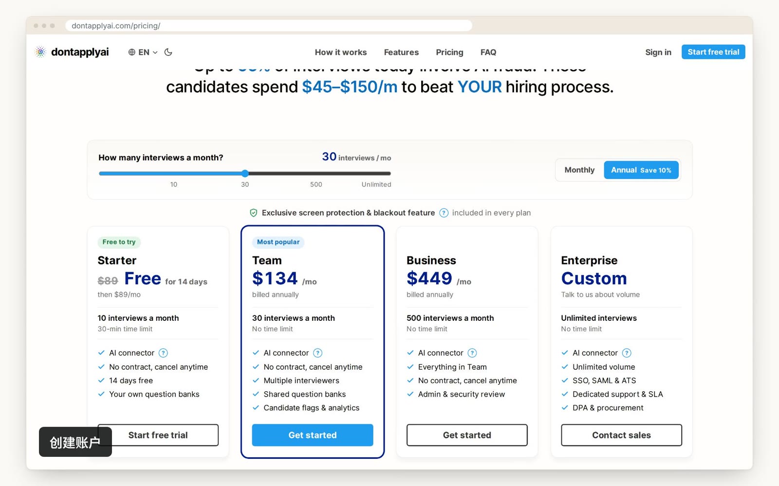Switch billing to Monthly
This screenshot has height=486, width=779.
coord(579,170)
